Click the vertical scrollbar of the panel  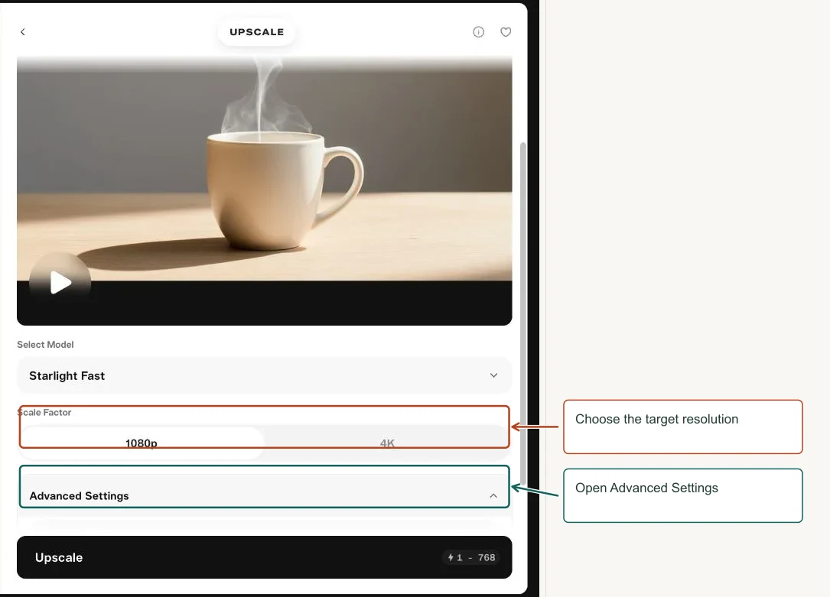(x=523, y=313)
